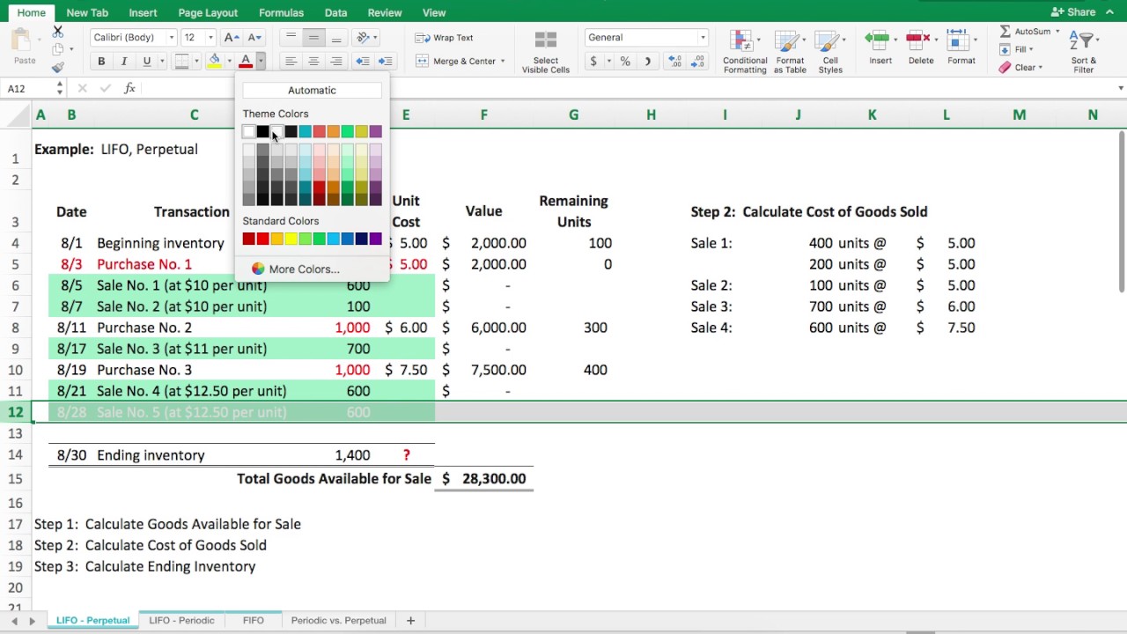Image resolution: width=1127 pixels, height=634 pixels.
Task: Open the LIFO - Periodic sheet tab
Action: (181, 620)
